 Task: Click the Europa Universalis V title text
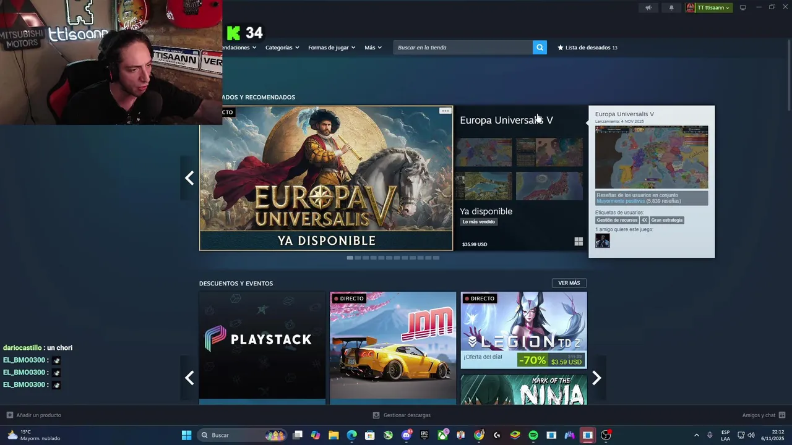(506, 120)
